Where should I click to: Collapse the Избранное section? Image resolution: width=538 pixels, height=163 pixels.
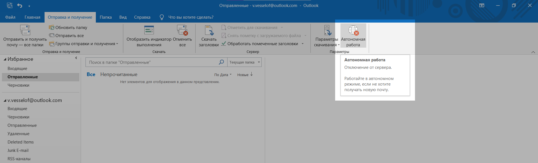[5, 59]
